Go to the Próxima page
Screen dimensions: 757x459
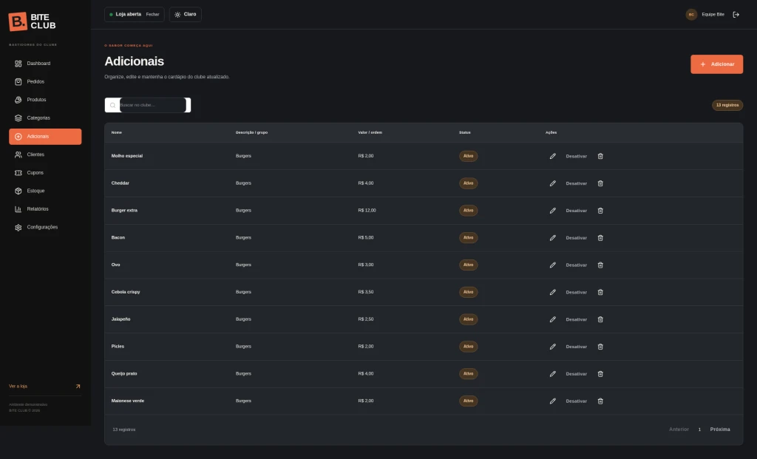pos(720,429)
